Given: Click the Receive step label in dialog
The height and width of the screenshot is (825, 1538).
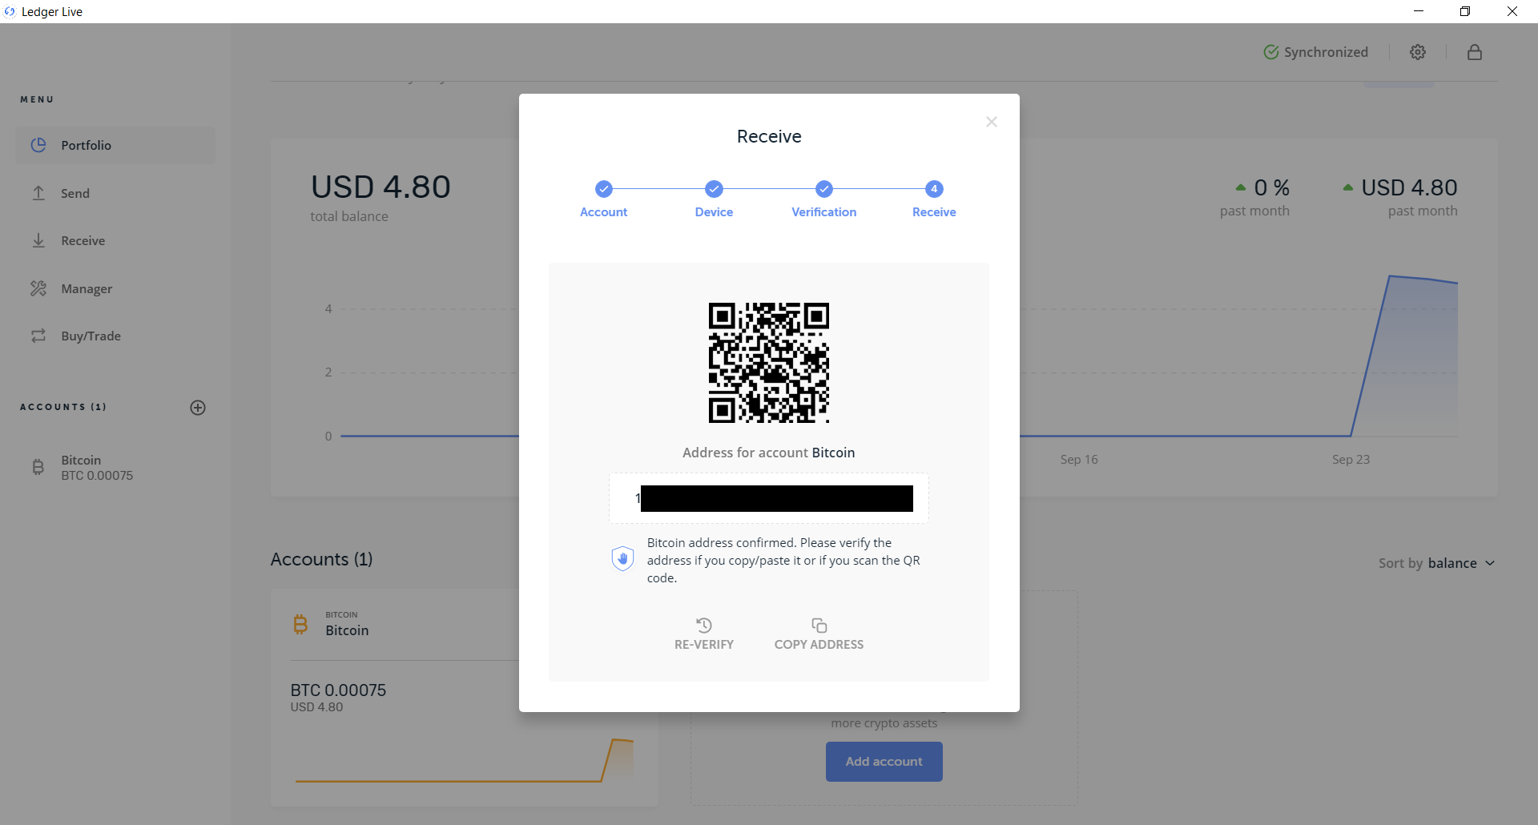Looking at the screenshot, I should pyautogui.click(x=934, y=212).
